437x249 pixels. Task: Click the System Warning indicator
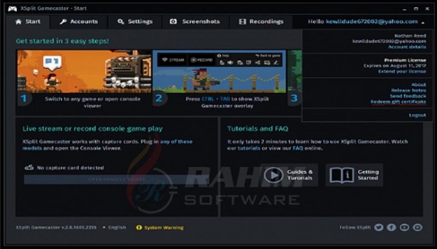pos(160,227)
